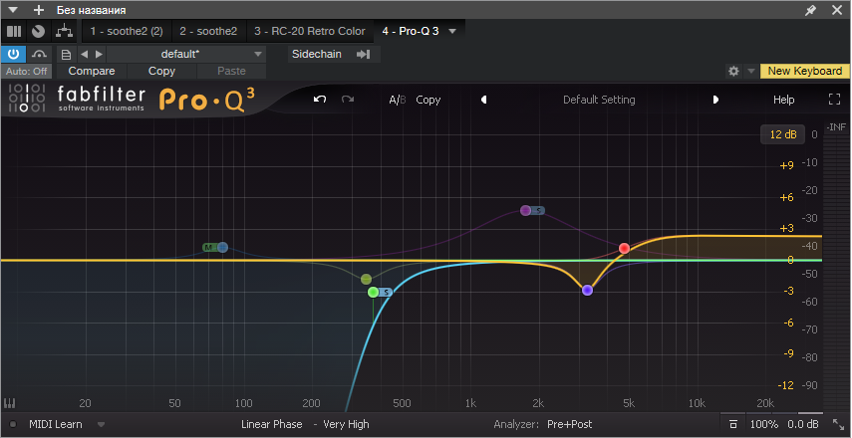Click the New Keyboard button
Viewport: 852px width, 438px height.
[x=805, y=71]
